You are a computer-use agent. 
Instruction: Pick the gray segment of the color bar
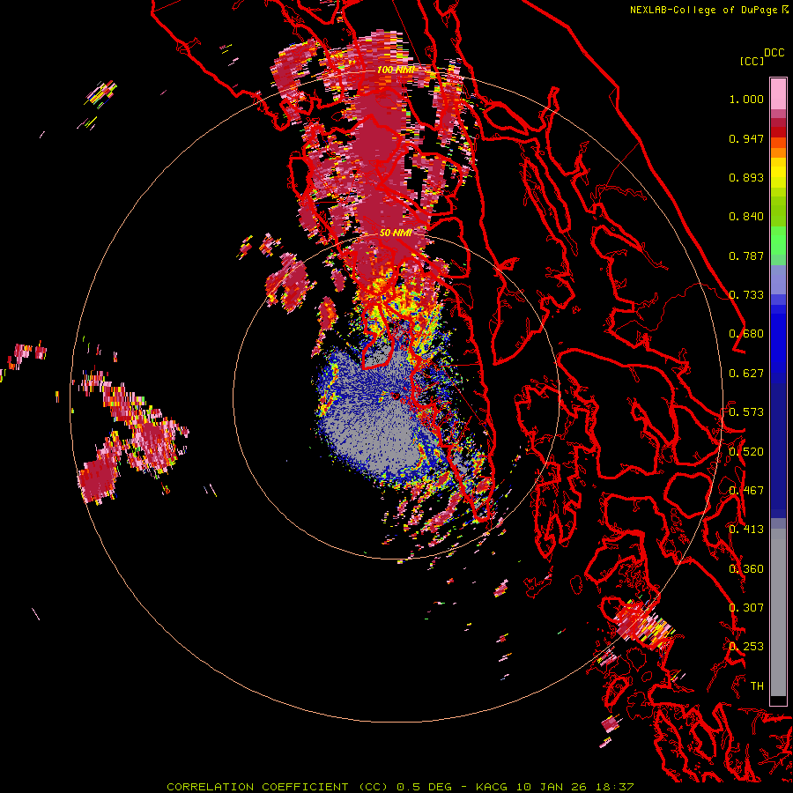tap(778, 612)
